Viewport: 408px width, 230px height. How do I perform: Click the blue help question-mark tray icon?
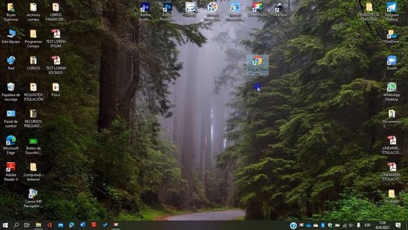(293, 226)
